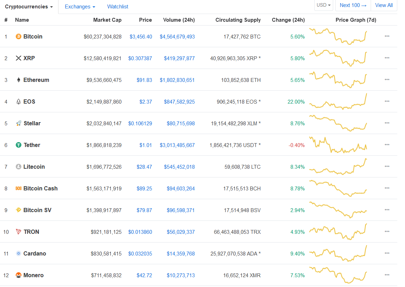Go to Next 100 cryptocurrencies

point(353,5)
